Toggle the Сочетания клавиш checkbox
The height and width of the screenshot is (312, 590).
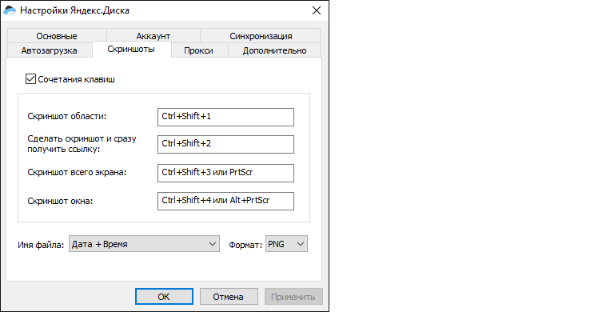tap(31, 79)
